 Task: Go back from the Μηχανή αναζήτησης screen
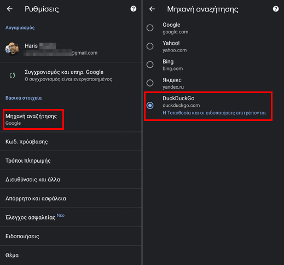click(x=152, y=9)
